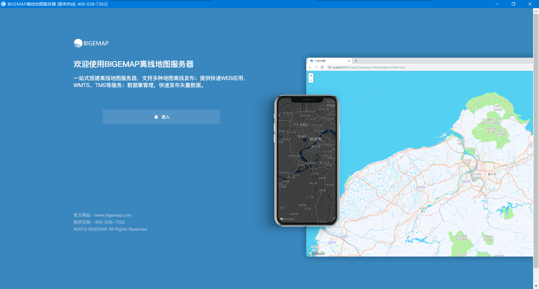Click the site info icon beside the localhost URL
Screen dimensions: 539x289
pyautogui.click(x=329, y=67)
